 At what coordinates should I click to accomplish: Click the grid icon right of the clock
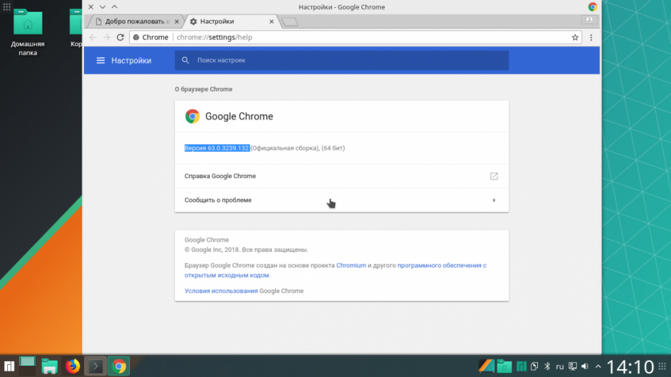coord(662,367)
